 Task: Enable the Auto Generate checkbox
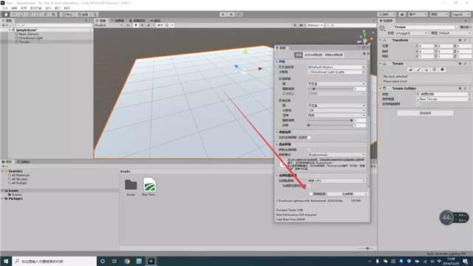[x=310, y=194]
